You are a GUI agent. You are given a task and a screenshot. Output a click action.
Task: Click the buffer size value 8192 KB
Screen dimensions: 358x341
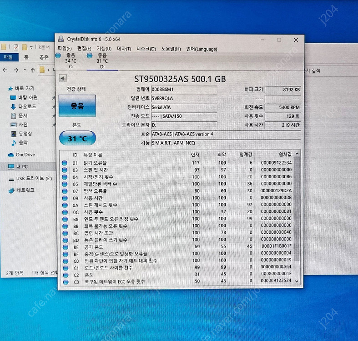click(282, 90)
